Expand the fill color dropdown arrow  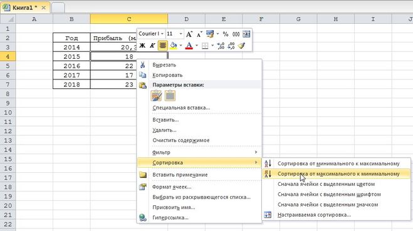pyautogui.click(x=180, y=46)
